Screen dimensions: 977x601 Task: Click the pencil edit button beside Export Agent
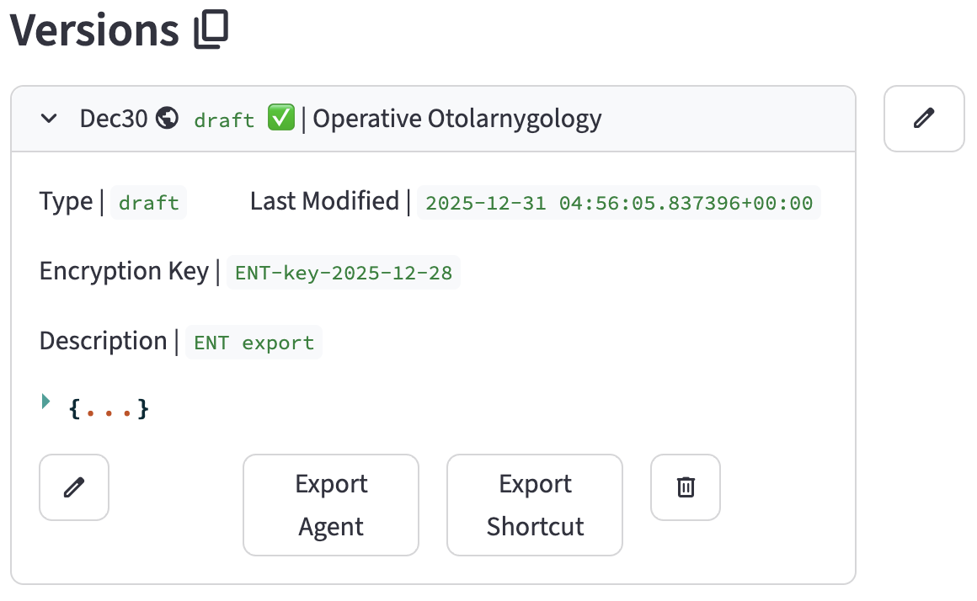tap(74, 487)
